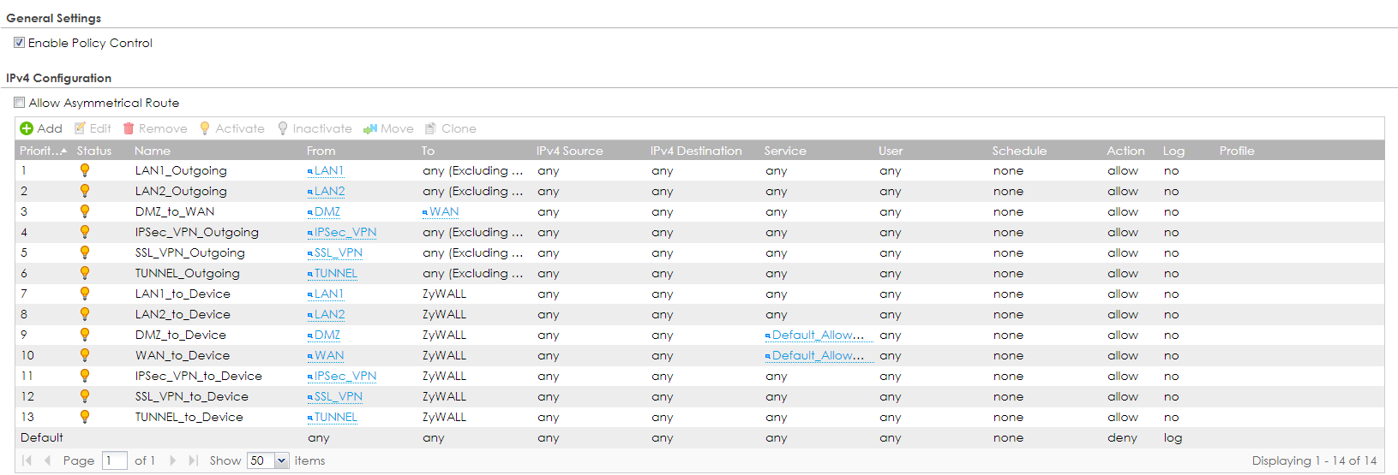Open the Show items per page dropdown
Screen dimensions: 1398x475
coord(281,460)
